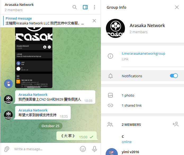184x155 pixels.
Task: Open member C's profile
Action: point(142,139)
